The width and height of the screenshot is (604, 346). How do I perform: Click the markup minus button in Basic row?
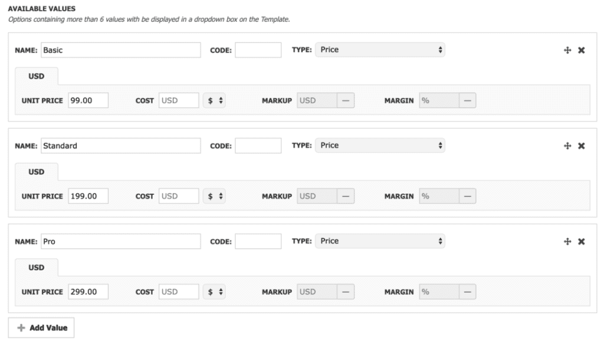point(345,101)
